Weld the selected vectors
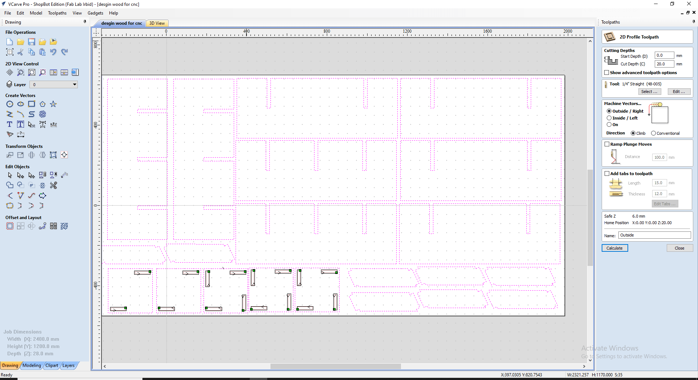 pyautogui.click(x=10, y=185)
